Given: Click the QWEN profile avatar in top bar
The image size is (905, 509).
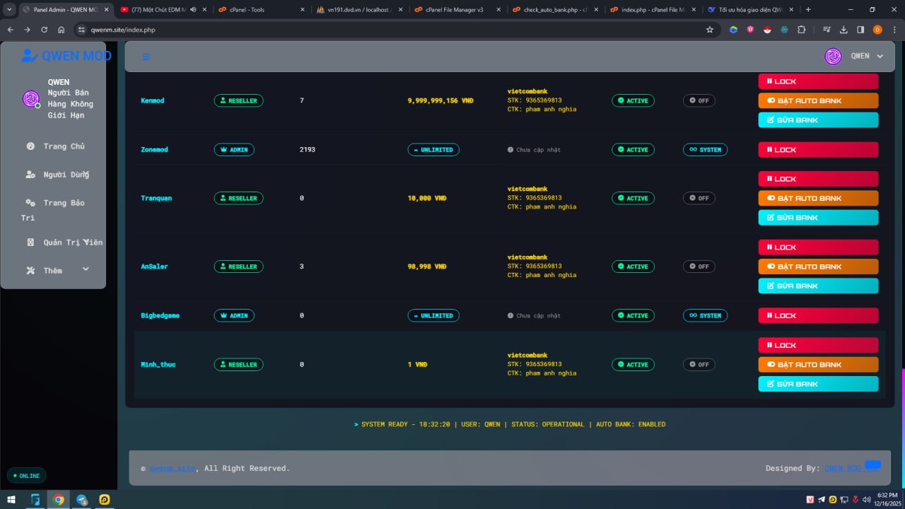Looking at the screenshot, I should tap(833, 57).
